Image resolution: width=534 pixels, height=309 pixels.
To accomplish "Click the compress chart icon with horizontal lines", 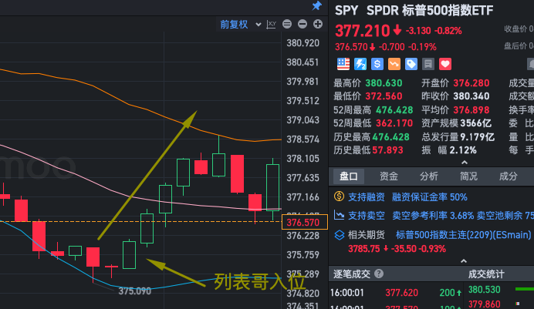I will pos(287,24).
